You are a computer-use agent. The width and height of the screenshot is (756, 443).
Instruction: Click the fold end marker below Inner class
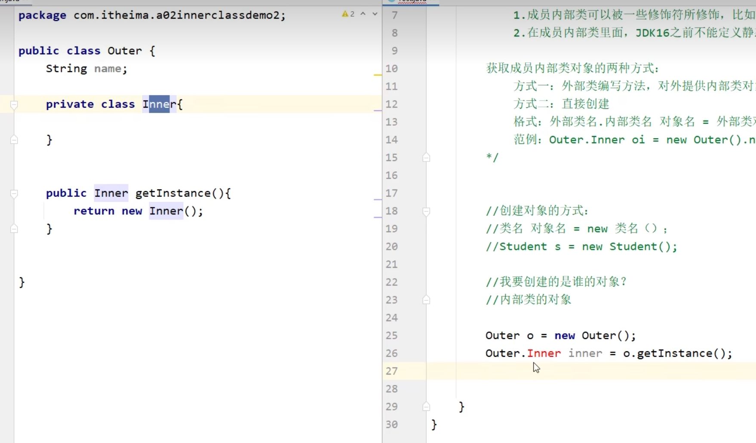[14, 140]
